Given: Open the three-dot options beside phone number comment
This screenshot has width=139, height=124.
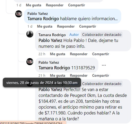Looking at the screenshot, I should point(104,65).
